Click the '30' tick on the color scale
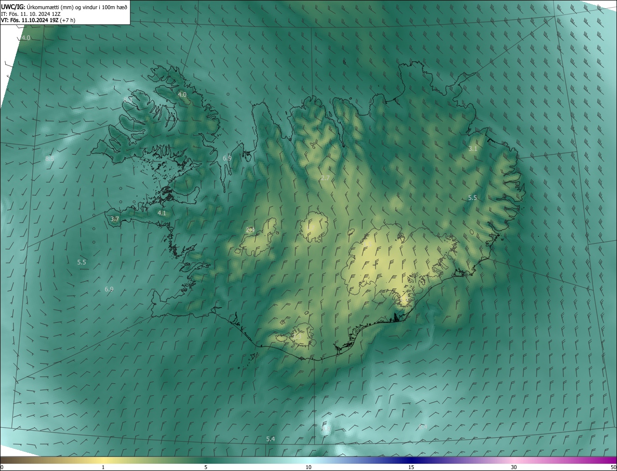 pos(514,468)
